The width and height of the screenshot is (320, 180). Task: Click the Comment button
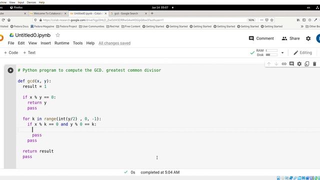pos(261,38)
